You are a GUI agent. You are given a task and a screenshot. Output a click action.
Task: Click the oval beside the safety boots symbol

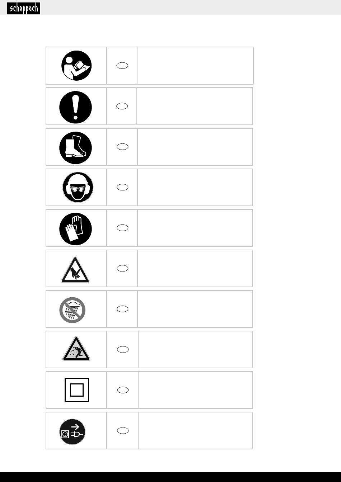pos(122,147)
